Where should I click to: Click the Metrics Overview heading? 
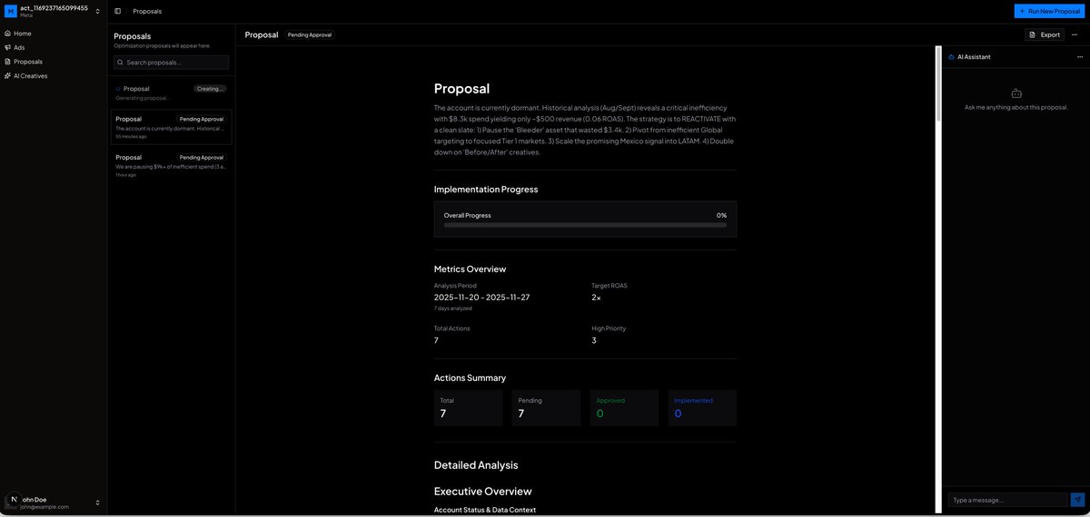pyautogui.click(x=471, y=269)
